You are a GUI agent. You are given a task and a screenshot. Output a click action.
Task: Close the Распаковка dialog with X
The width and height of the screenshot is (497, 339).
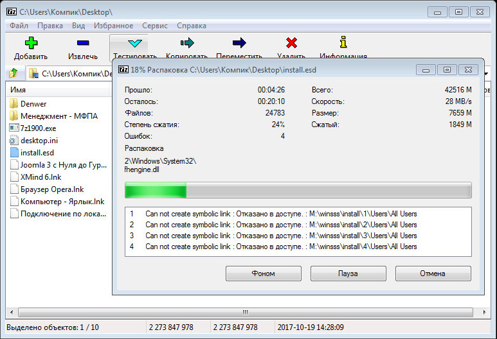468,70
